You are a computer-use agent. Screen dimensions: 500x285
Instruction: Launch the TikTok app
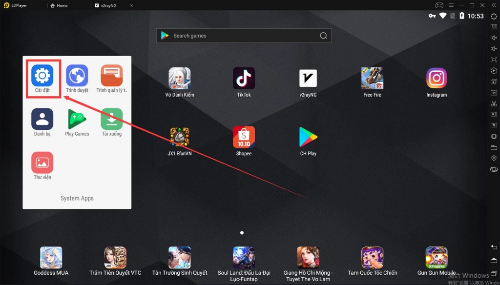pos(244,78)
